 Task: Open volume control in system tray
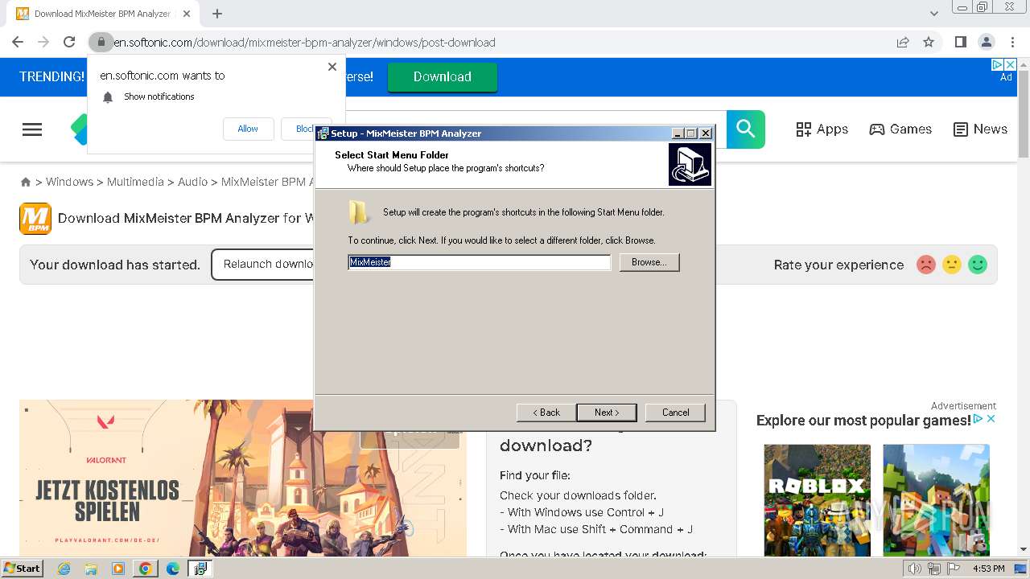pos(915,569)
